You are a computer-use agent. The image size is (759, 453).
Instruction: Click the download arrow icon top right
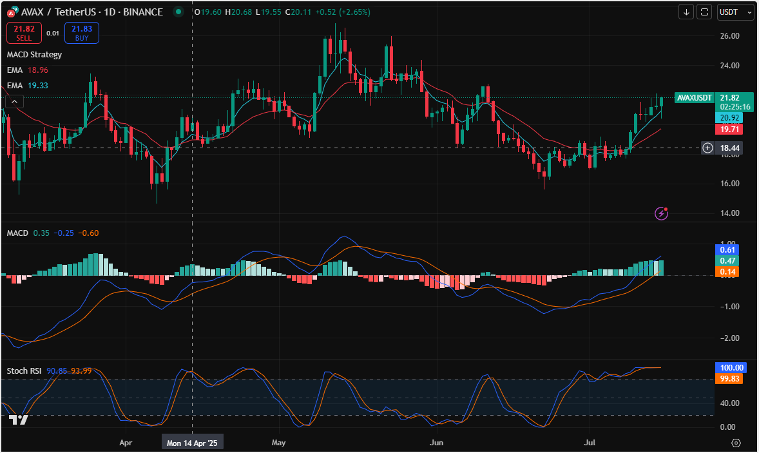(x=686, y=12)
